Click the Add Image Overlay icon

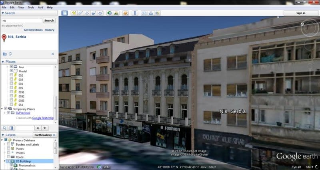tap(93, 13)
